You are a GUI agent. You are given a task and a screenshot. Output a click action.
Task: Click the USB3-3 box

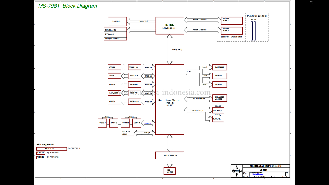click(x=114, y=123)
